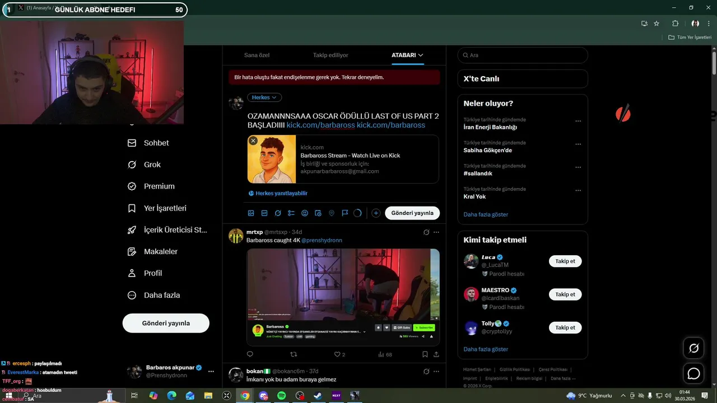Screen dimensions: 717x403
Task: Expand Daha fazla sidebar menu
Action: coord(154,295)
